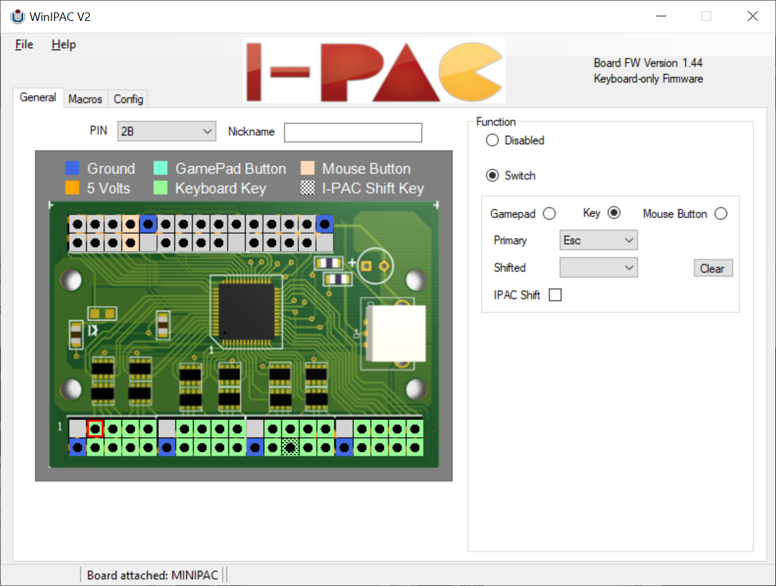Click the peach Mouse Button legend swatch
The image size is (776, 586).
[x=307, y=168]
